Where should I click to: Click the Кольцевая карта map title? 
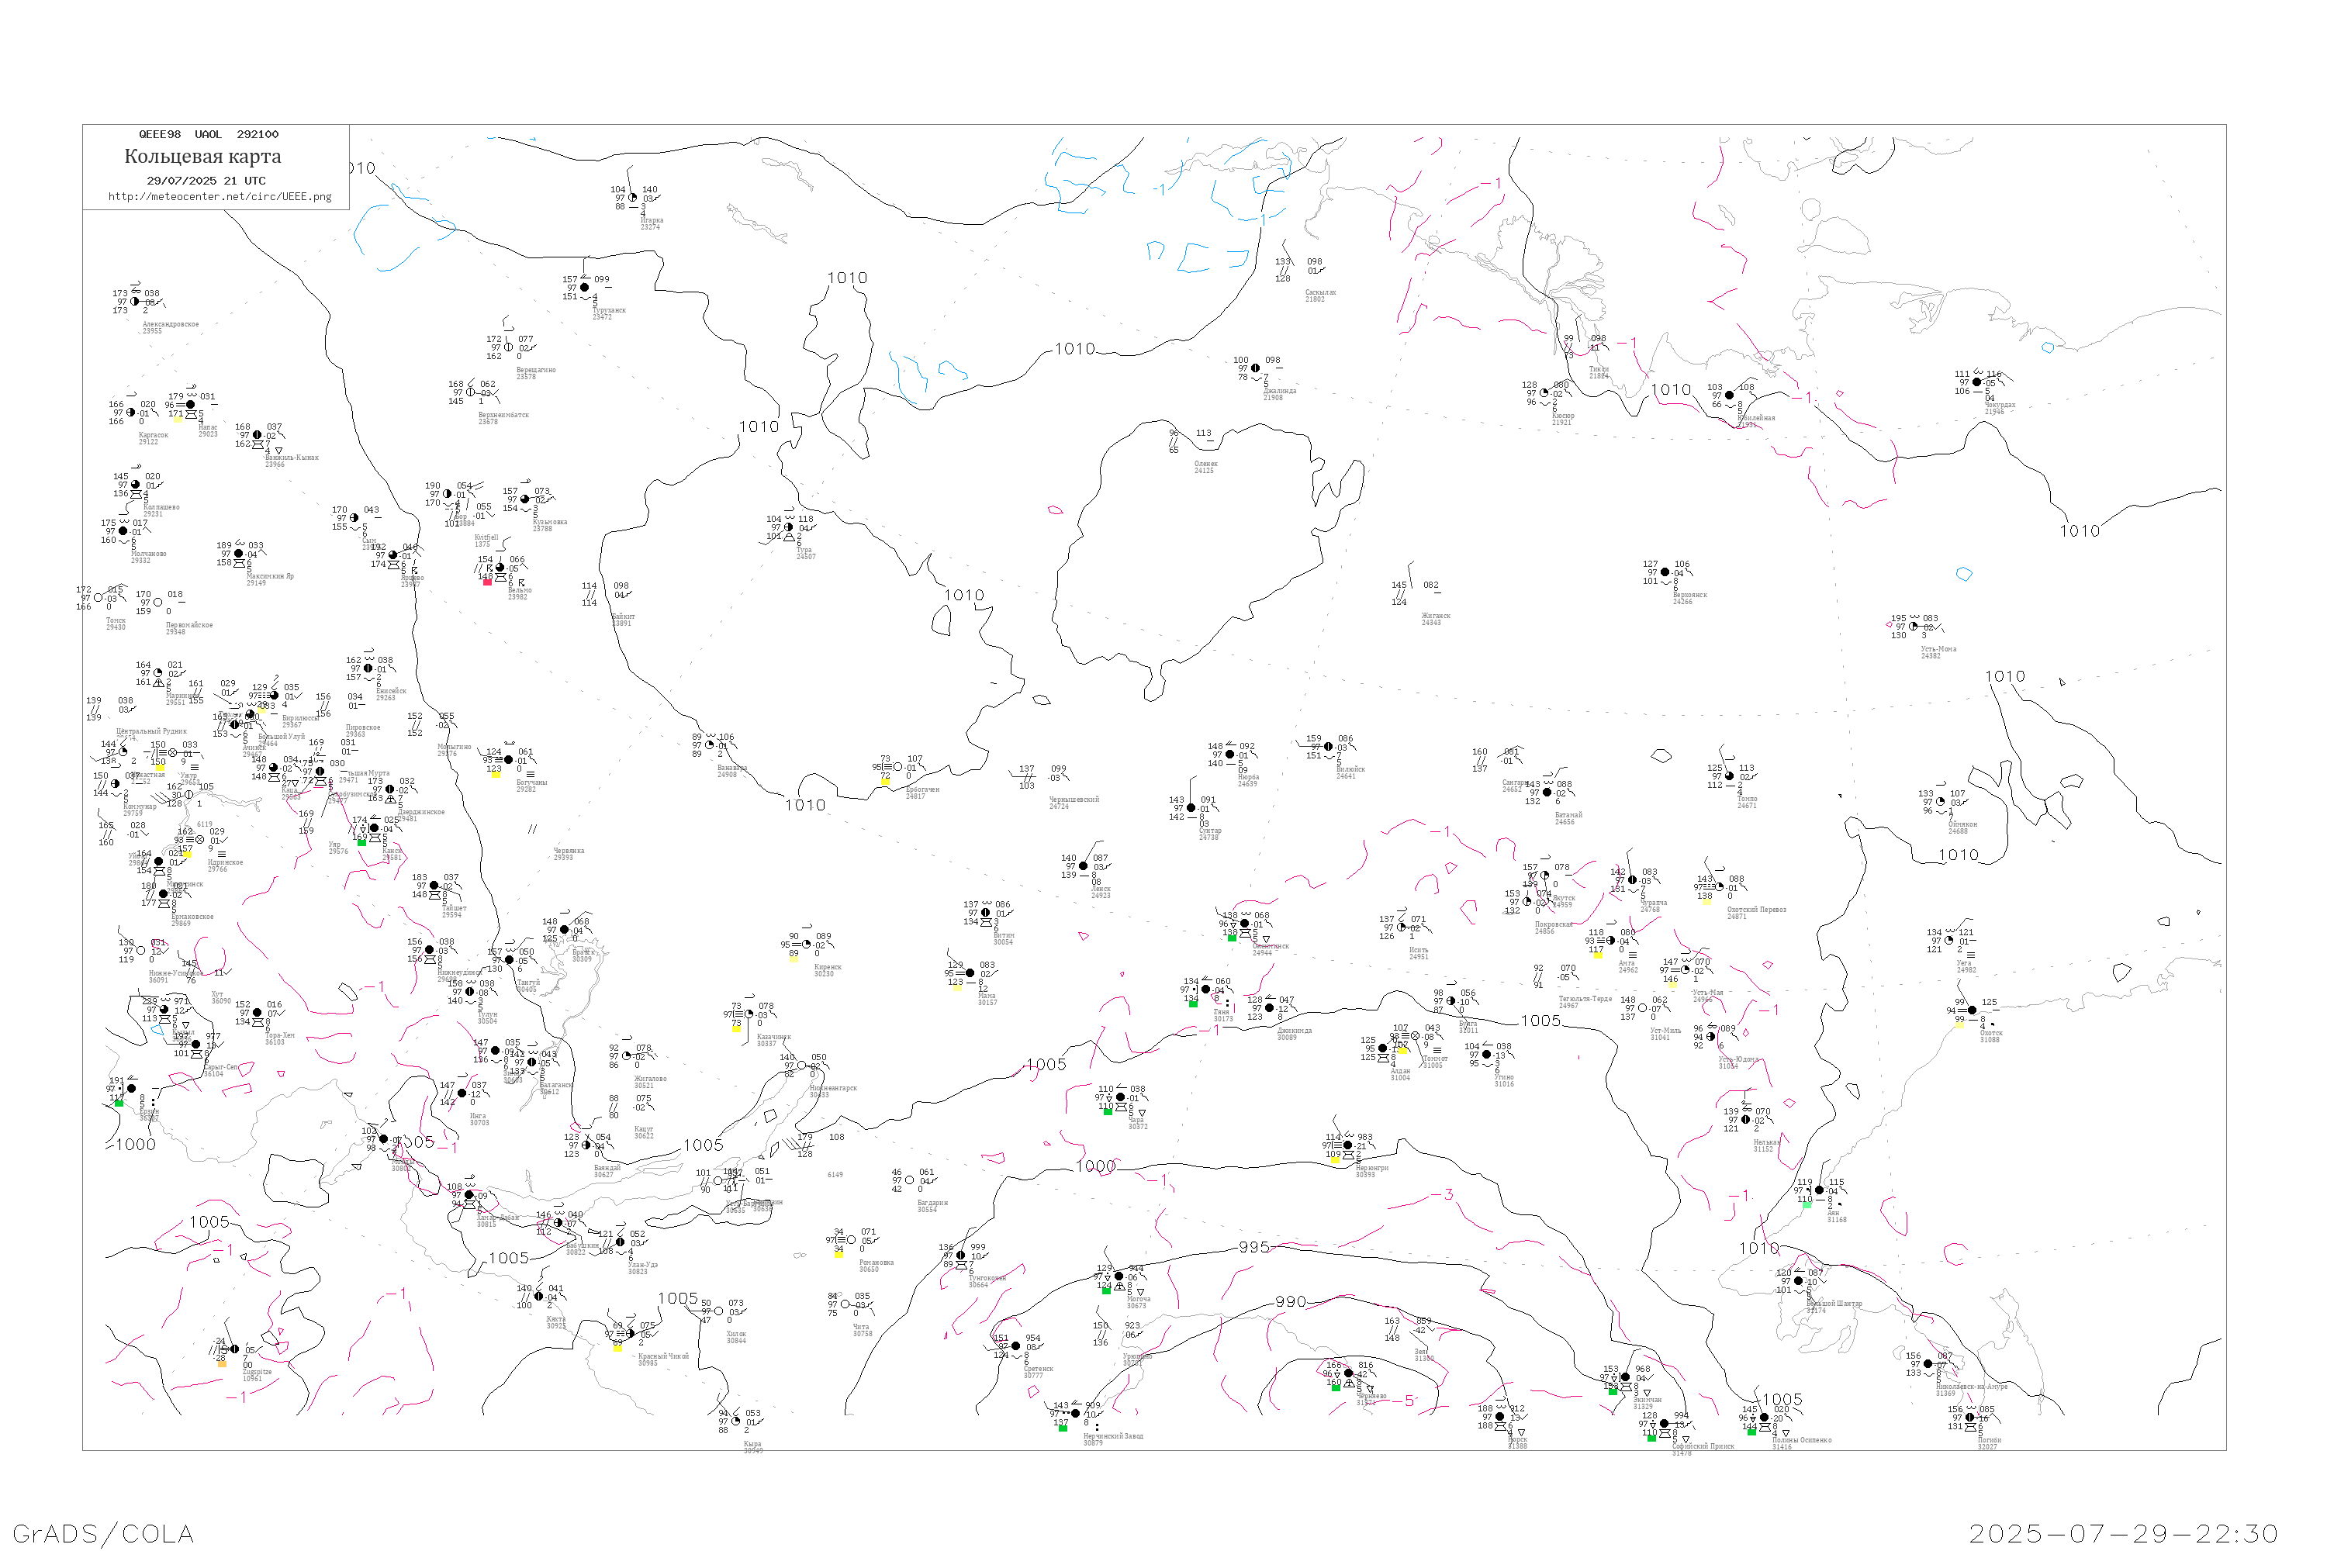[202, 157]
